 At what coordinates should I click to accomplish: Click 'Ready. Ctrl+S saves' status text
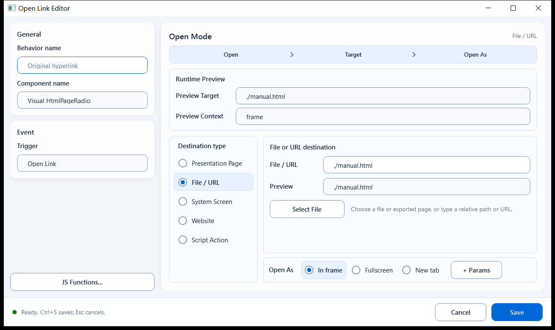click(63, 312)
